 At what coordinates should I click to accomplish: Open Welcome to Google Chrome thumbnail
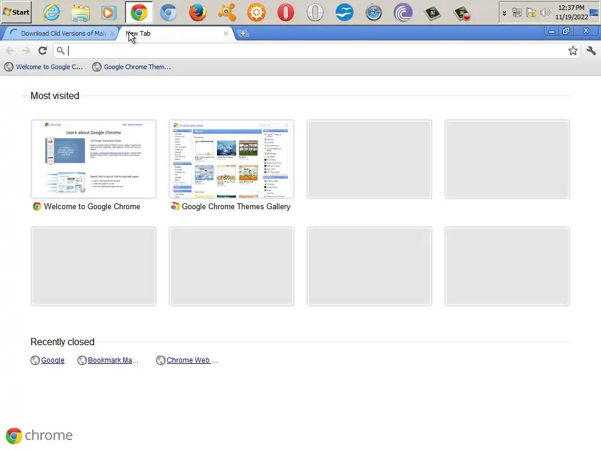pos(93,159)
